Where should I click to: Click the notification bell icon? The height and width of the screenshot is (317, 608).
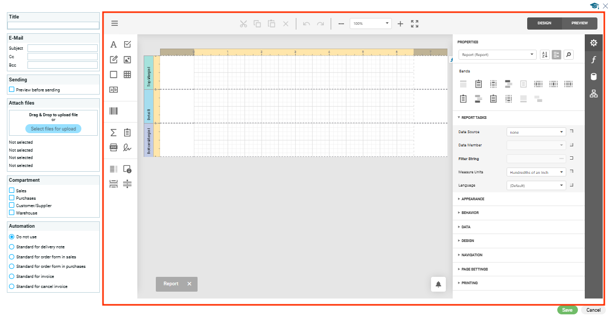coord(438,284)
